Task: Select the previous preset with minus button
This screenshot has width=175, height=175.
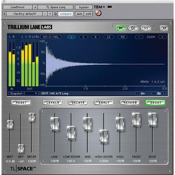Action: point(45,14)
